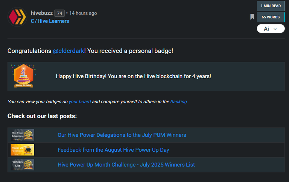Click the 65 WORDS label
Screen dimensions: 289x182
tap(271, 17)
